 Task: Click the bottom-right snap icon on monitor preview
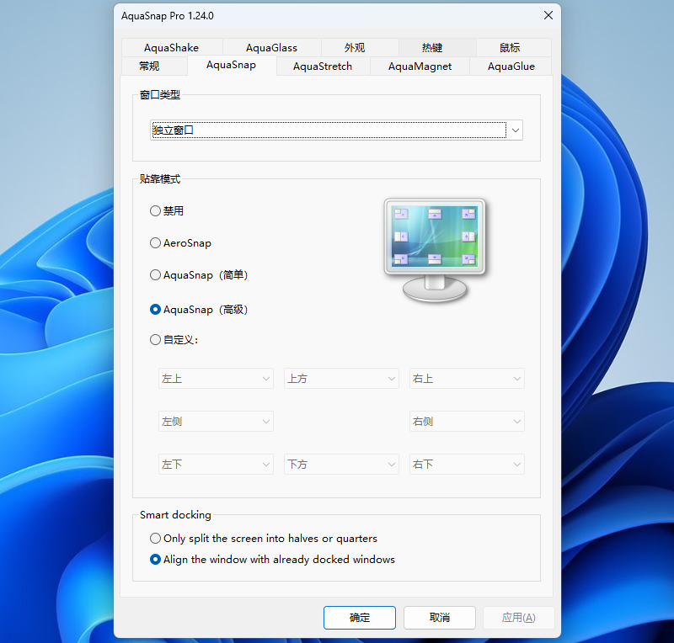(x=468, y=259)
